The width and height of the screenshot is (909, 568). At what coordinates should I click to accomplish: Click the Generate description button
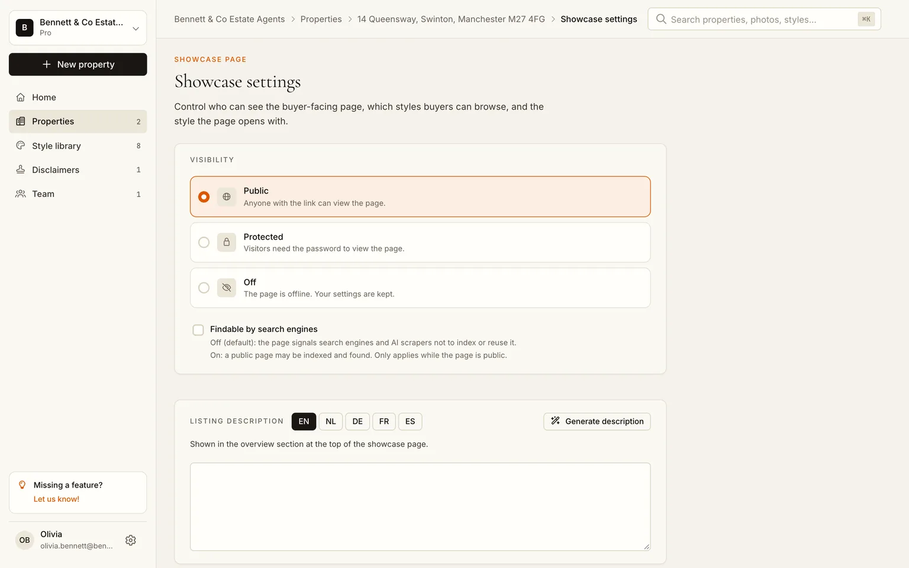point(597,421)
